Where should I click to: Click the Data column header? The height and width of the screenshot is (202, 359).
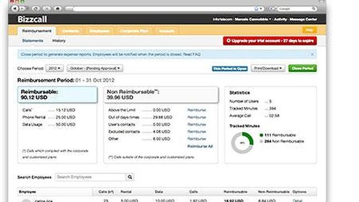pos(159,192)
